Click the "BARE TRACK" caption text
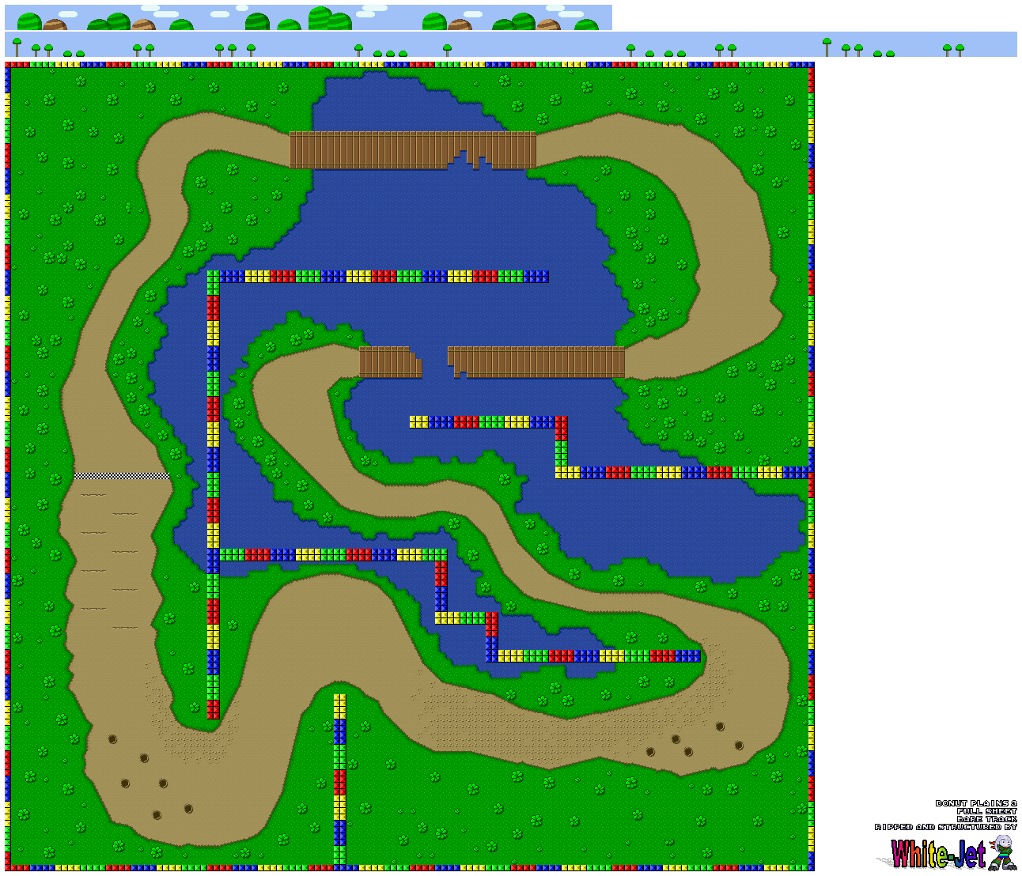The image size is (1022, 876). point(986,819)
